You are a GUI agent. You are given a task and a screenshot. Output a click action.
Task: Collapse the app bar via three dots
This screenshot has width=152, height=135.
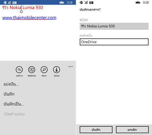(70, 66)
